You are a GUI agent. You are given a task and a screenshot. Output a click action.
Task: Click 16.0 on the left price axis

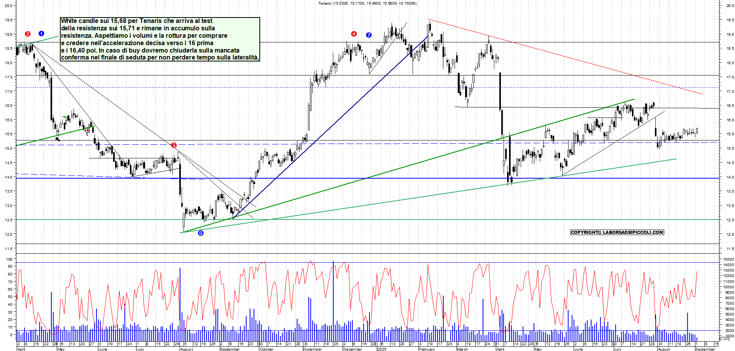[9, 120]
